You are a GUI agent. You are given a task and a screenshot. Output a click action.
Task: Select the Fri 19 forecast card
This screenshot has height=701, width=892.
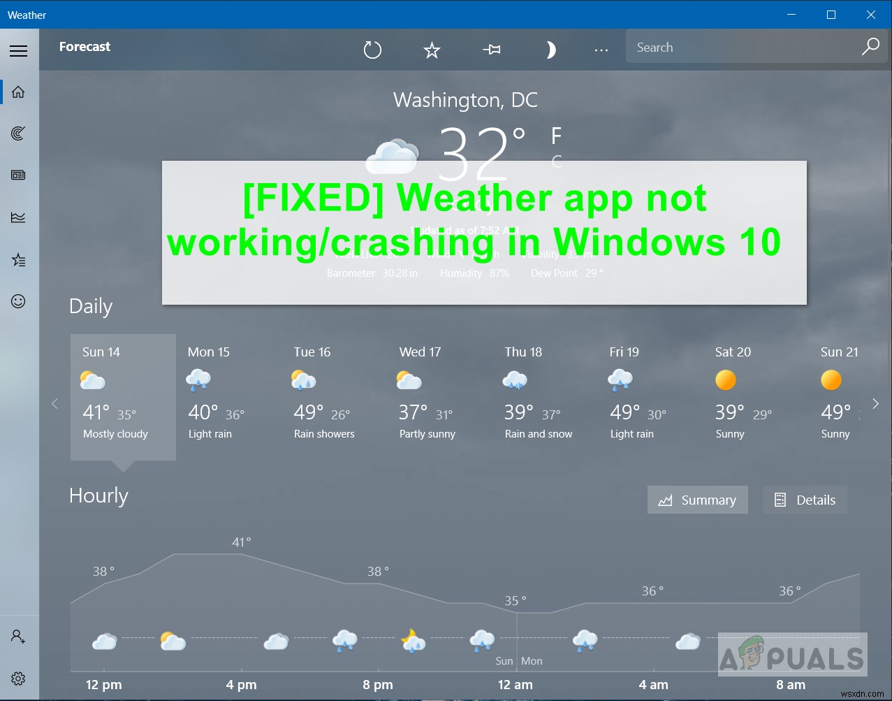click(x=650, y=397)
